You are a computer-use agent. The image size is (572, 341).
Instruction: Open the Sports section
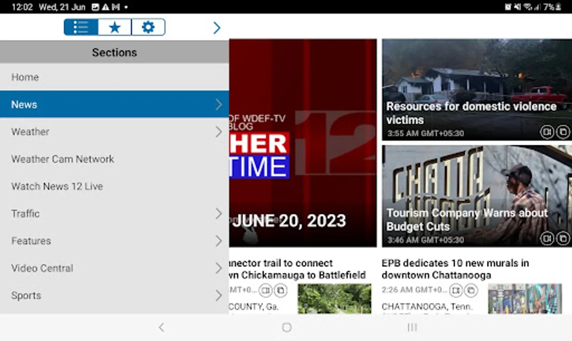pos(114,295)
